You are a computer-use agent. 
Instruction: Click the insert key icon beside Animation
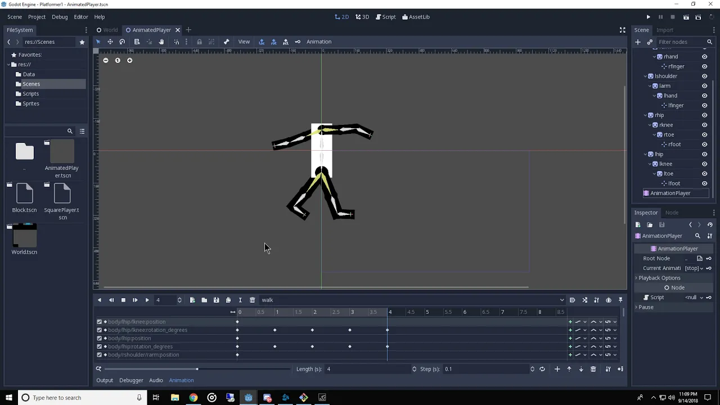coord(298,42)
